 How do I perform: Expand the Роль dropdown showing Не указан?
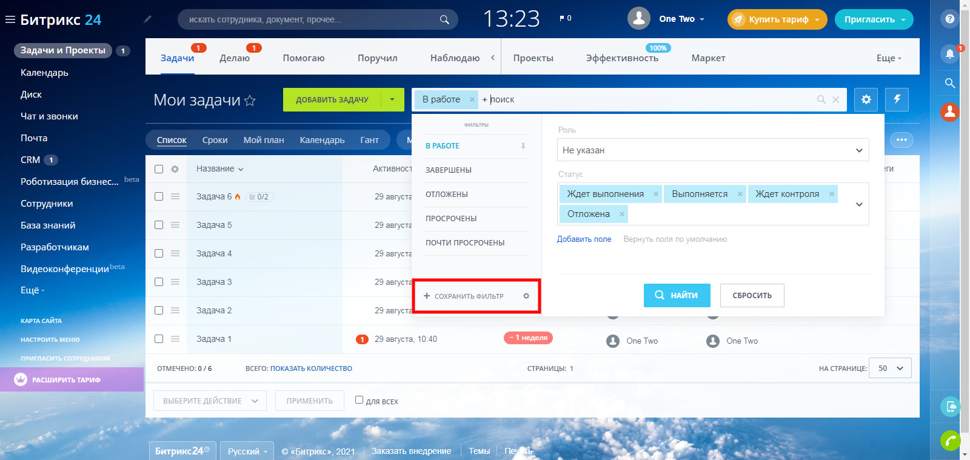click(x=712, y=150)
